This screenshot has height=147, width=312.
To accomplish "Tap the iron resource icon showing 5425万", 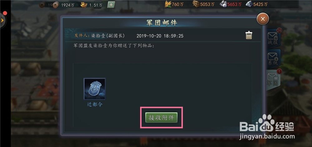I will click(249, 4).
